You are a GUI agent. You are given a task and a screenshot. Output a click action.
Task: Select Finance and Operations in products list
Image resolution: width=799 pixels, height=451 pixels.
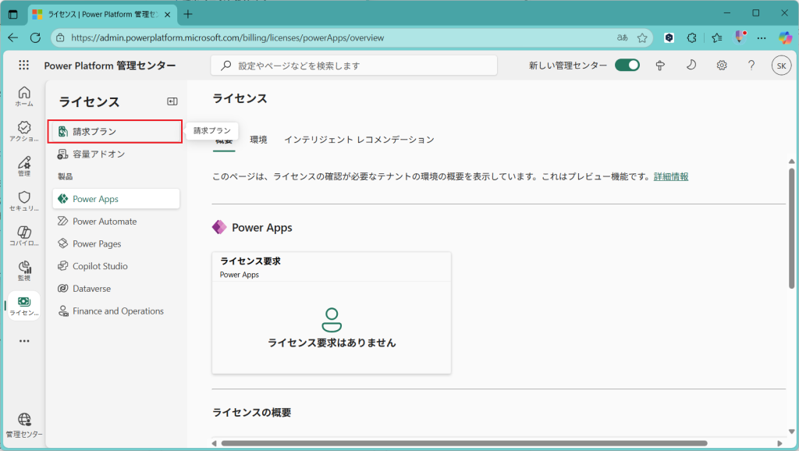coord(116,311)
